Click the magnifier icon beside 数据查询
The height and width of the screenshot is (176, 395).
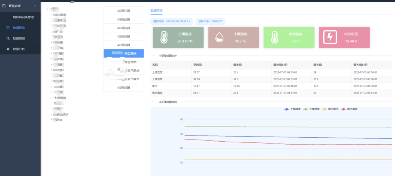[8, 38]
